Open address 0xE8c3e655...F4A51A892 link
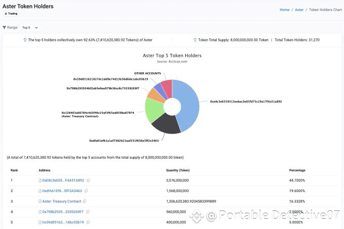This screenshot has width=344, height=229. (x=63, y=180)
